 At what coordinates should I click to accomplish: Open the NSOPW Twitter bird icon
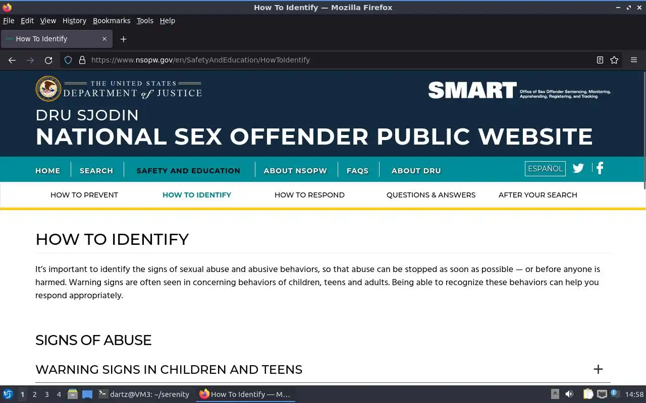point(578,168)
